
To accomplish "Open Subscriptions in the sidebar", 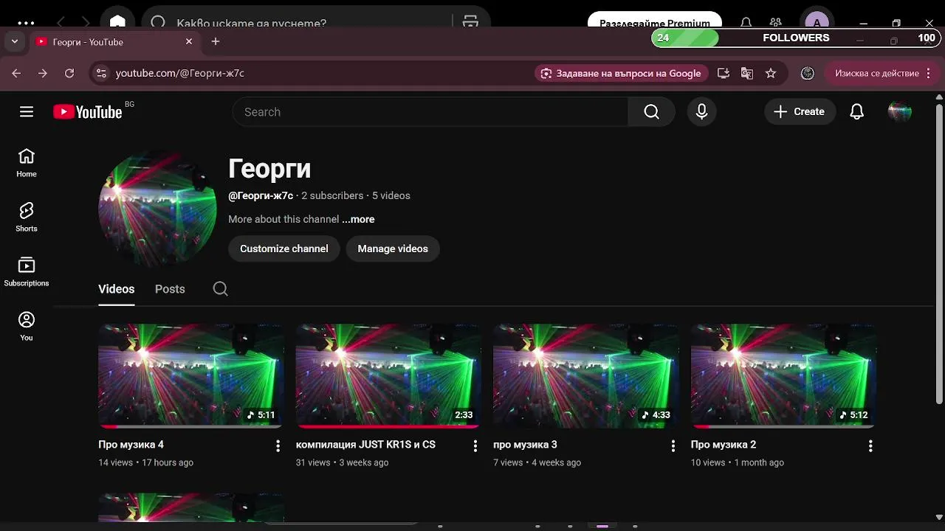I will (x=27, y=272).
